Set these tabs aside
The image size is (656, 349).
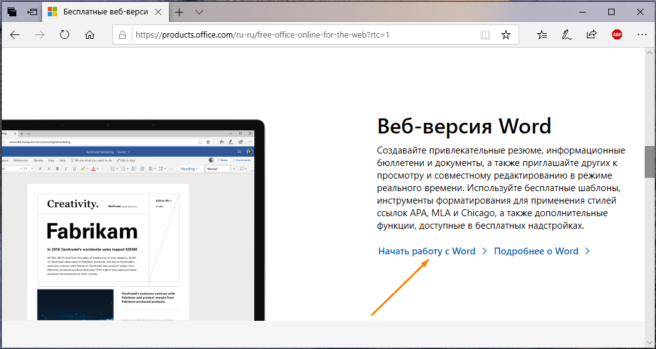tap(32, 12)
